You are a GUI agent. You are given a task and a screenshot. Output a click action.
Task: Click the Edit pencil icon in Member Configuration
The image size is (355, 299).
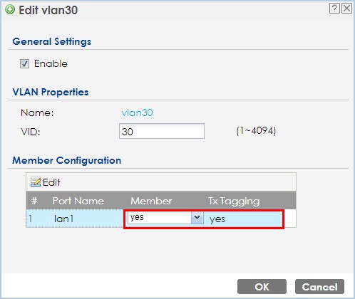tap(36, 182)
